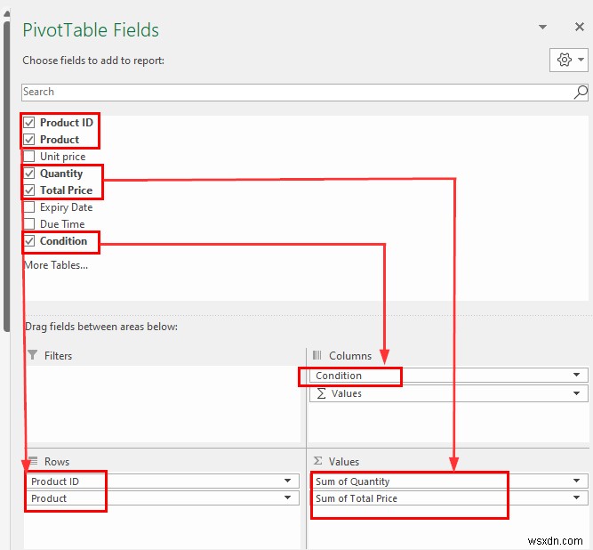Open Sum of Total Price dropdown arrow
Image resolution: width=593 pixels, height=550 pixels.
click(576, 497)
